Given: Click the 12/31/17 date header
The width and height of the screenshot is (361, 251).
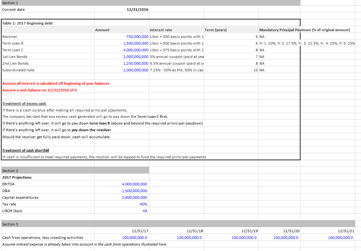Looking at the screenshot, I should (x=140, y=231).
